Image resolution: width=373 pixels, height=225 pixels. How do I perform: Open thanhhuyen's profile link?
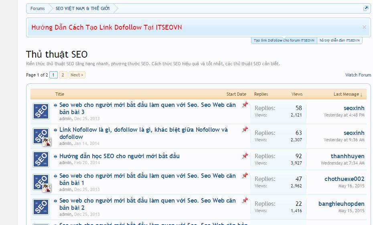coord(348,157)
